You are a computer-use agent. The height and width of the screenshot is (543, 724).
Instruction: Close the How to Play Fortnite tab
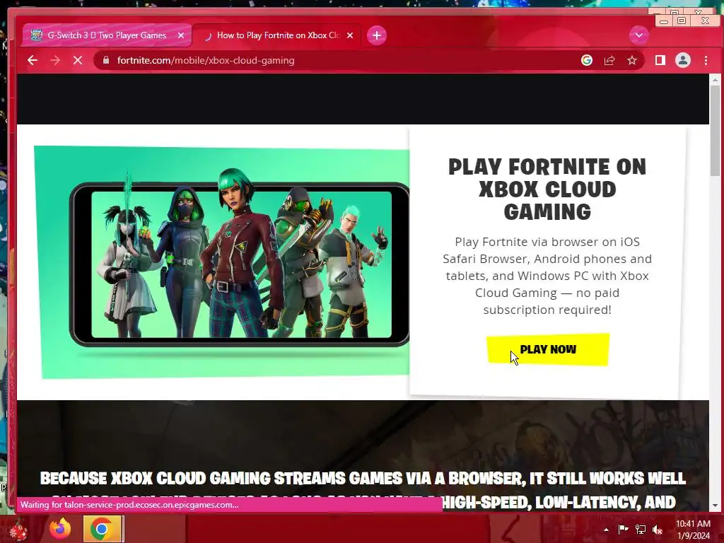coord(350,35)
